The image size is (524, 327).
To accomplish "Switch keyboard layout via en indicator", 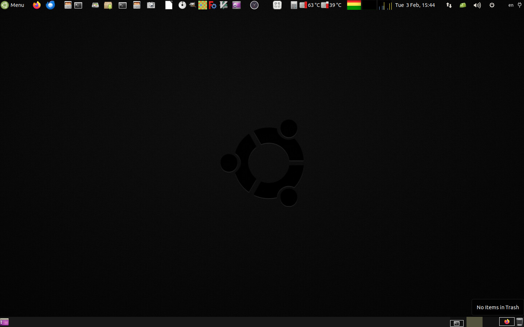I will click(x=511, y=5).
